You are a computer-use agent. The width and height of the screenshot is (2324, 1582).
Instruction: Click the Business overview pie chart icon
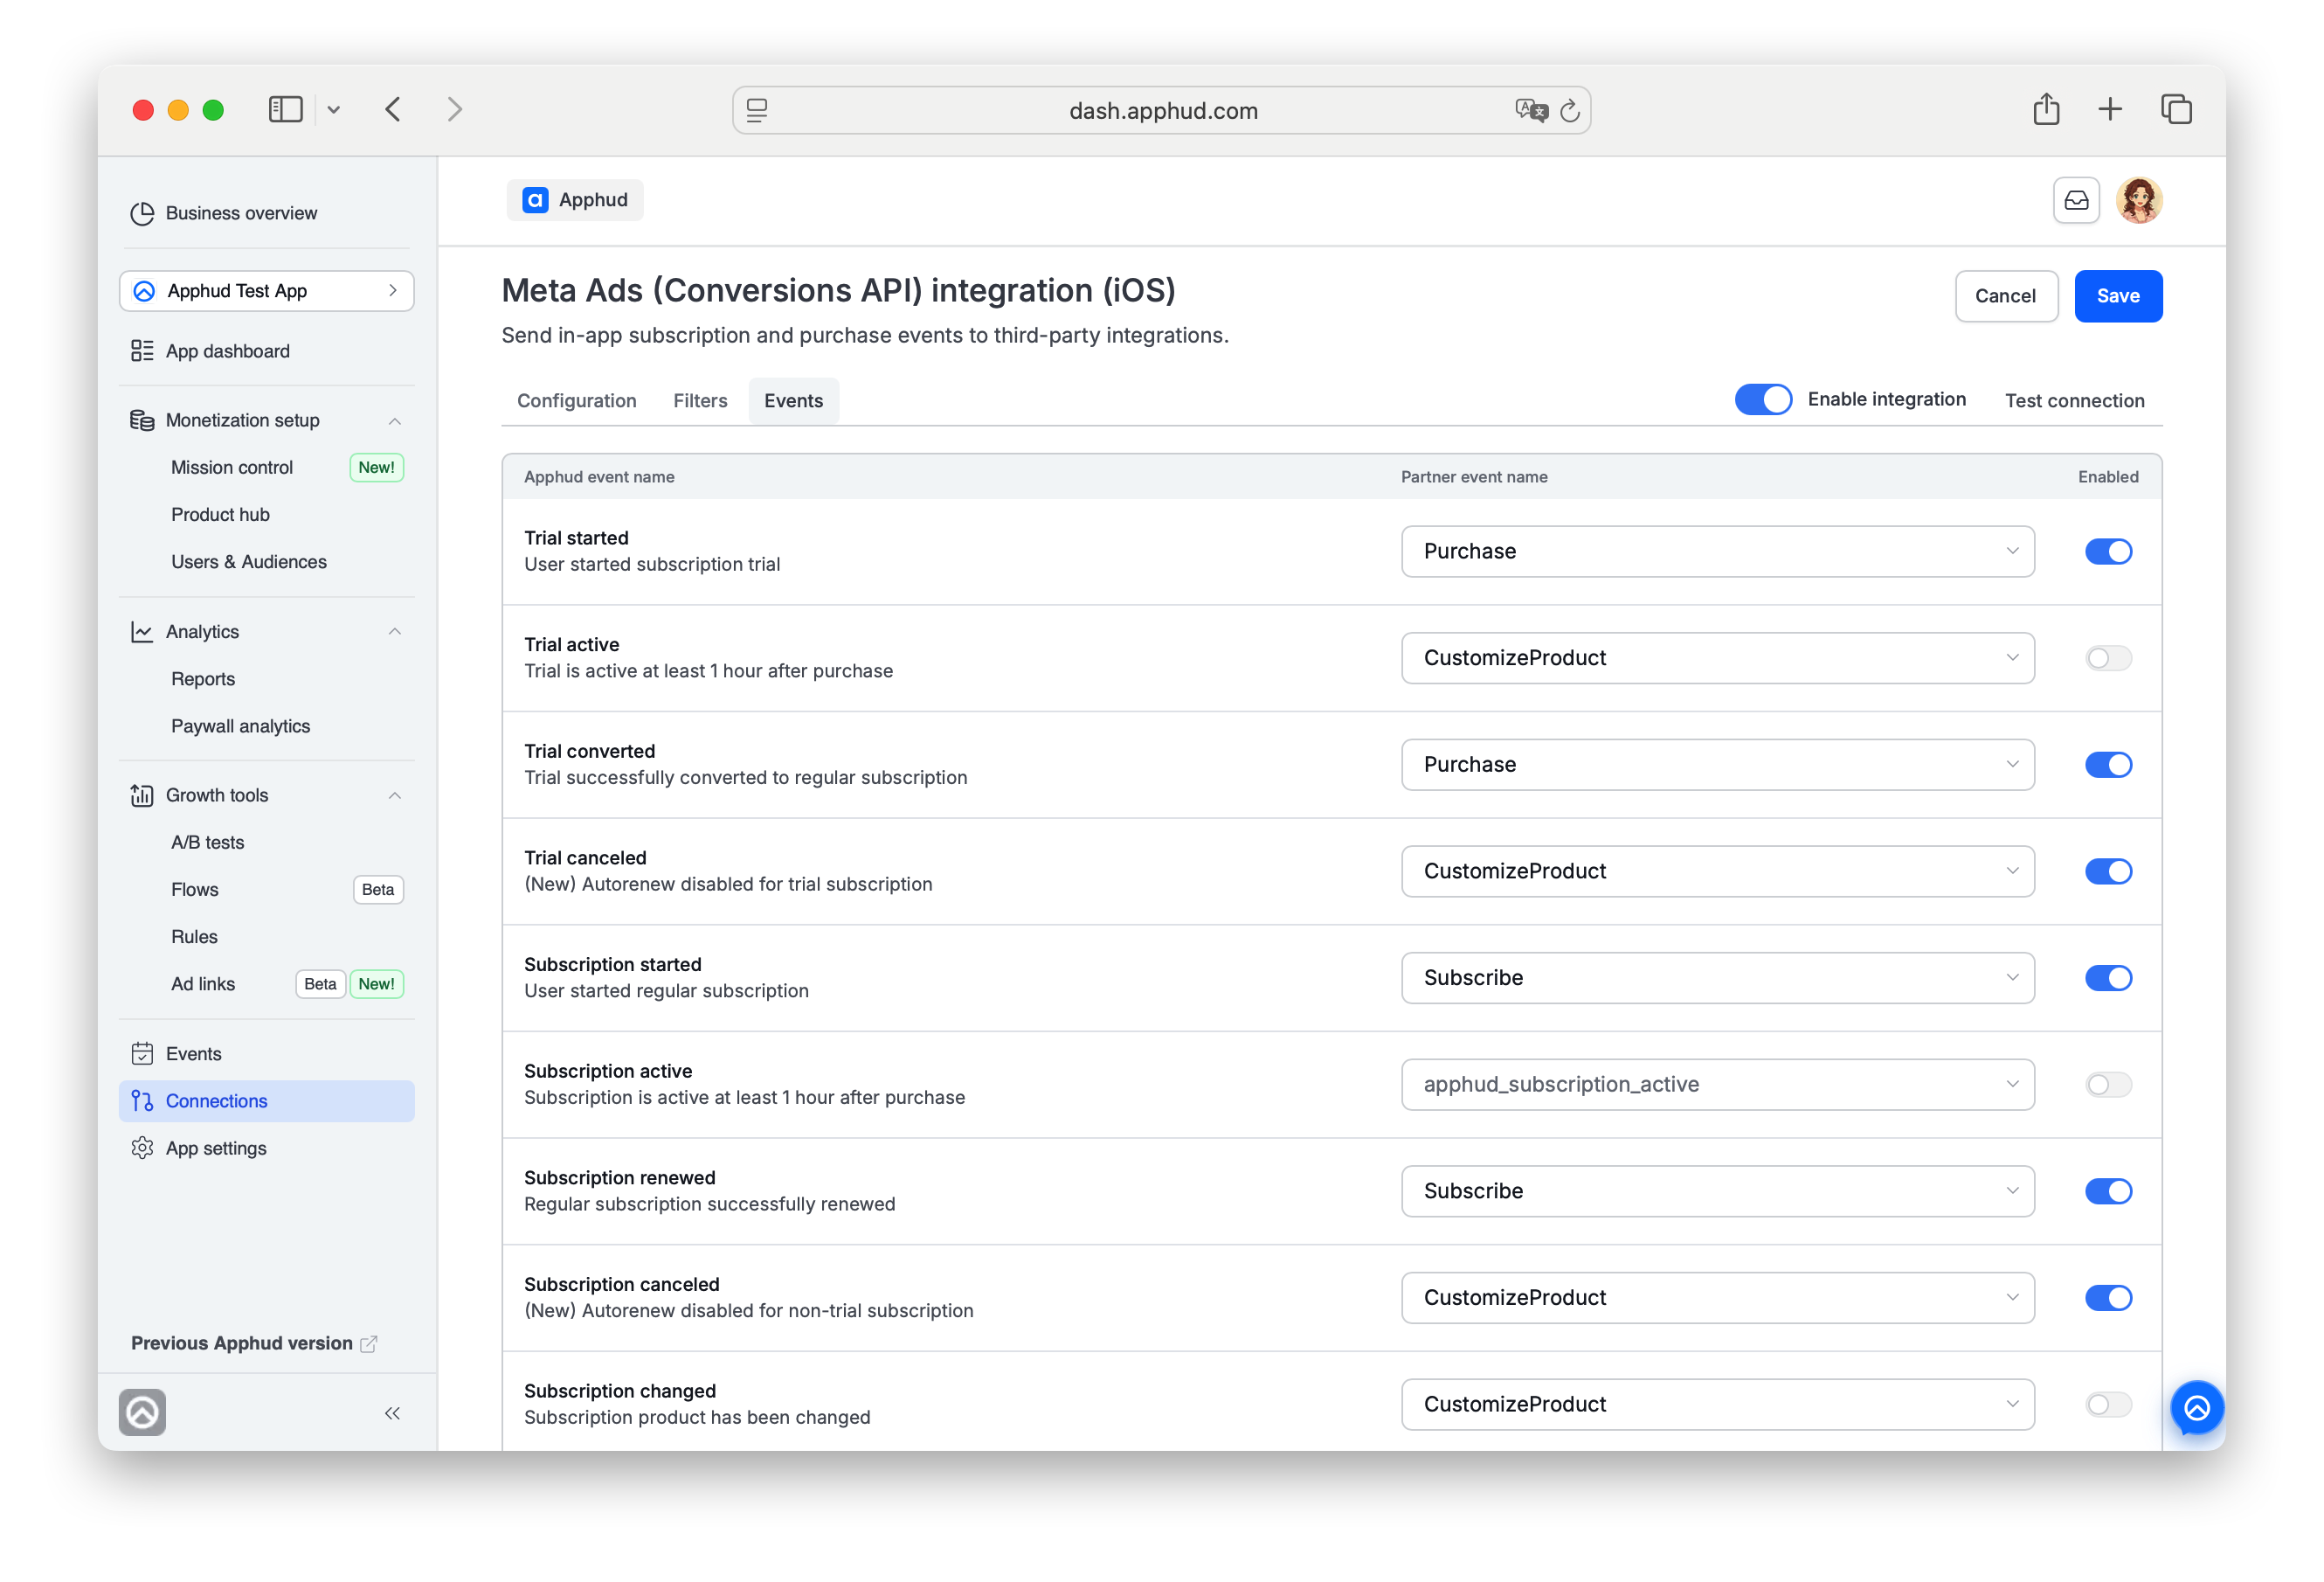pos(142,213)
